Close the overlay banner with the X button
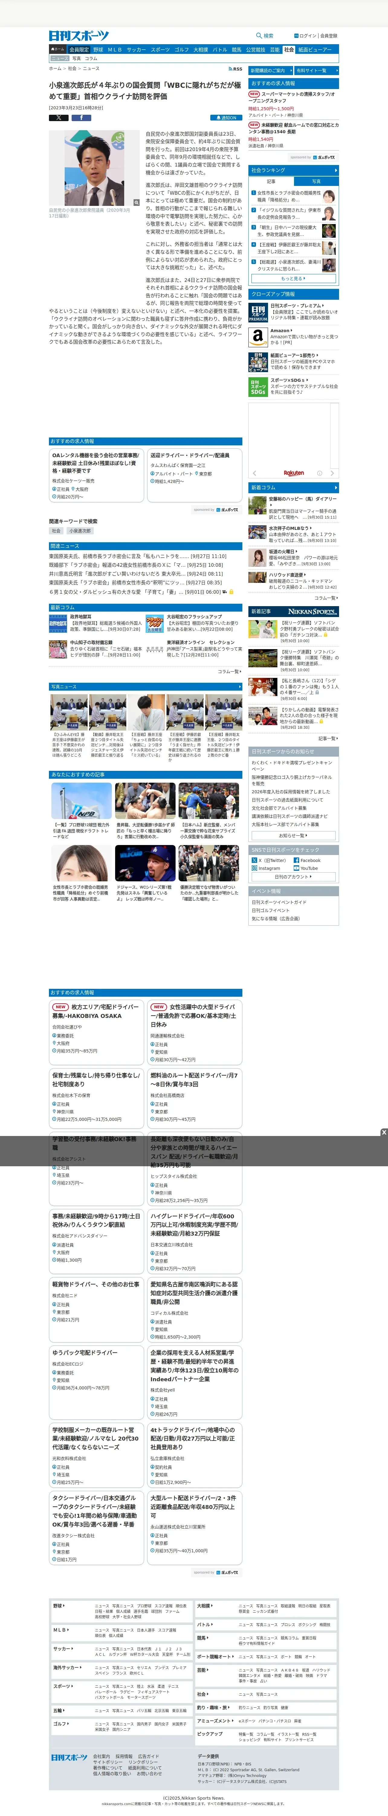The image size is (388, 1816). 384,1132
